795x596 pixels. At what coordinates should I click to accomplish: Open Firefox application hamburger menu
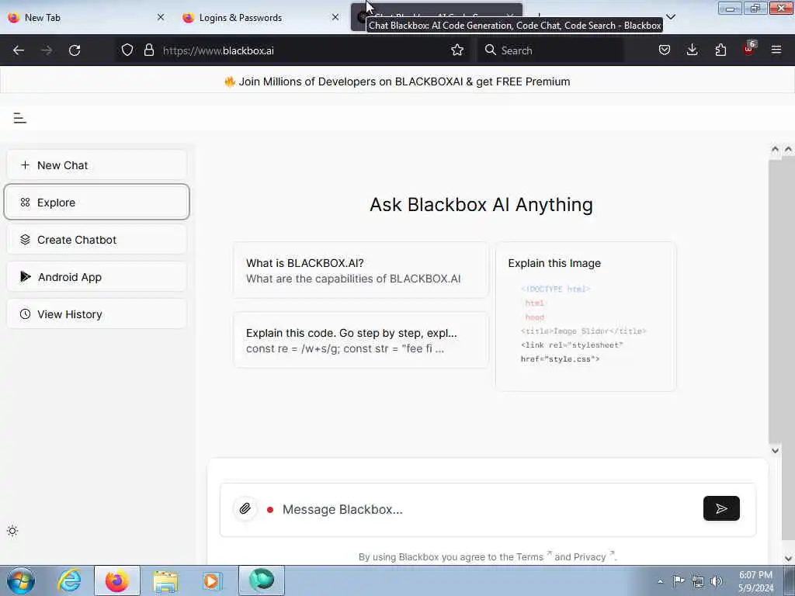click(x=776, y=50)
